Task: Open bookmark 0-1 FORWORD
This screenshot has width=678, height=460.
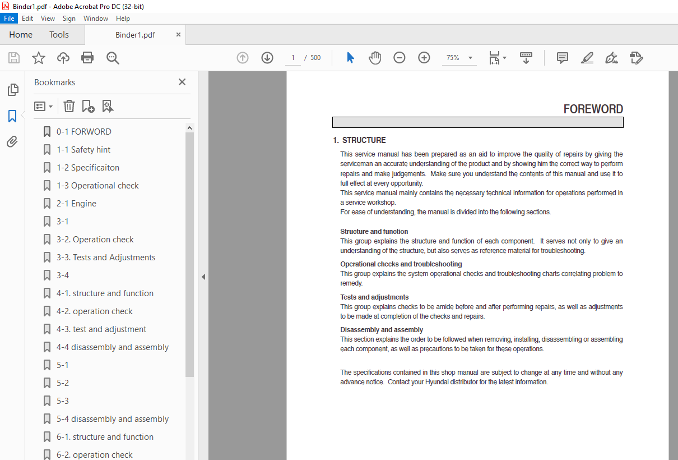Action: pos(83,132)
